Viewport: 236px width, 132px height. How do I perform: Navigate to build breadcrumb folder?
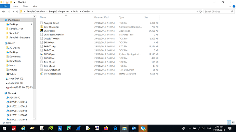coord(76,12)
